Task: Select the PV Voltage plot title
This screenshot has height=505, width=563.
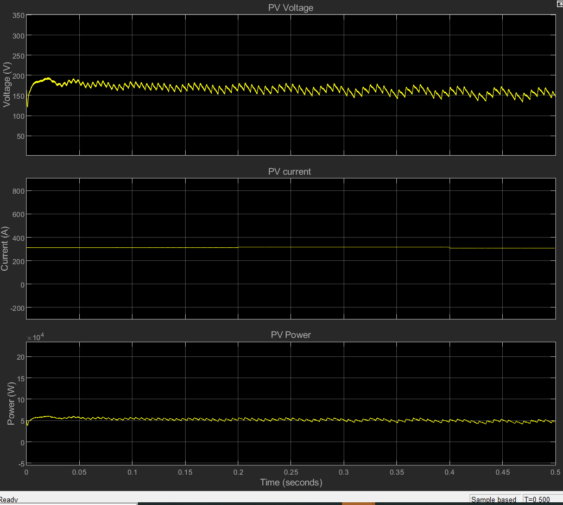Action: pos(290,8)
